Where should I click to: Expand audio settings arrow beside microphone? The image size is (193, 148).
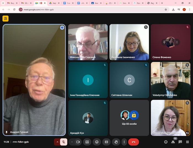tap(57, 142)
